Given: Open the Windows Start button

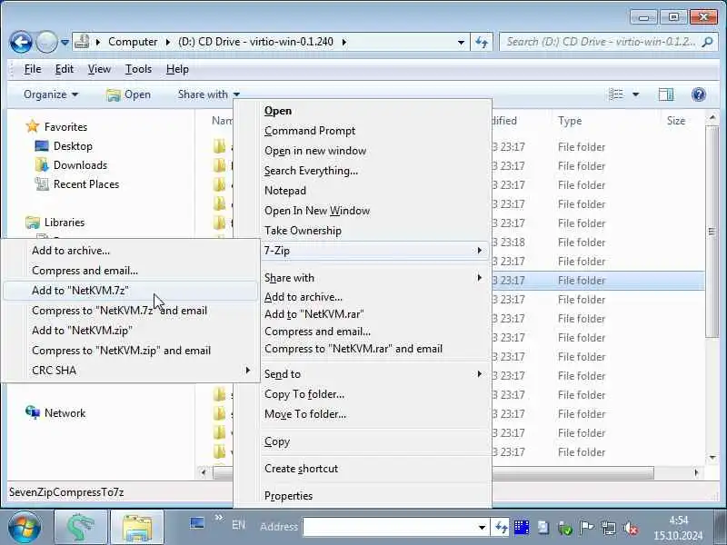Looking at the screenshot, I should coord(25,527).
